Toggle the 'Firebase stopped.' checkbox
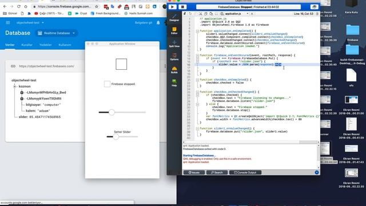 pos(107,84)
